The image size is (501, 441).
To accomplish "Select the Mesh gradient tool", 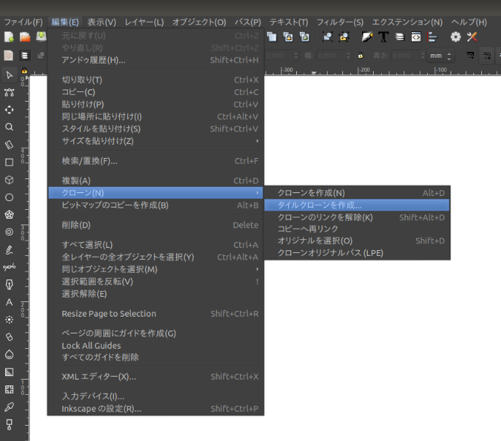I will point(10,389).
